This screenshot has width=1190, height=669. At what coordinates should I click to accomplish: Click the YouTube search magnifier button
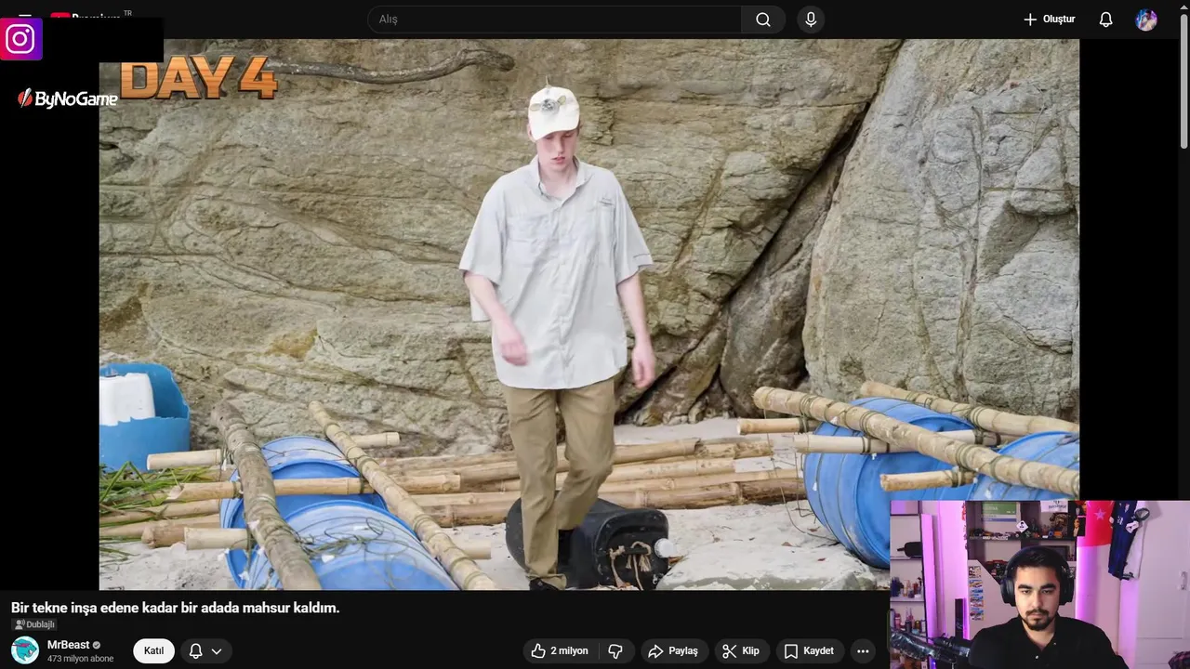[x=763, y=20]
